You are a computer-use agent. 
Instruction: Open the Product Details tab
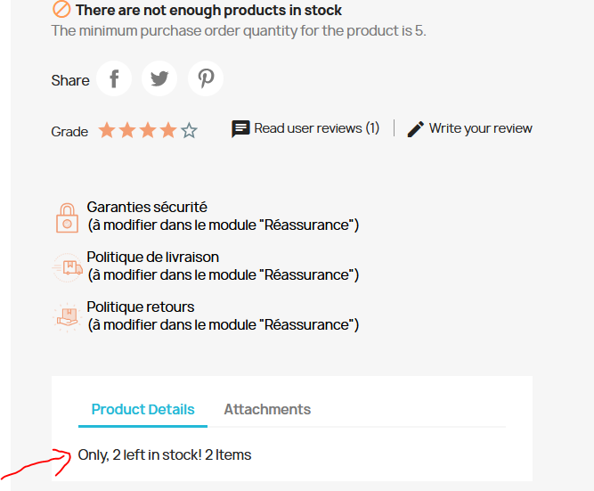tap(142, 410)
